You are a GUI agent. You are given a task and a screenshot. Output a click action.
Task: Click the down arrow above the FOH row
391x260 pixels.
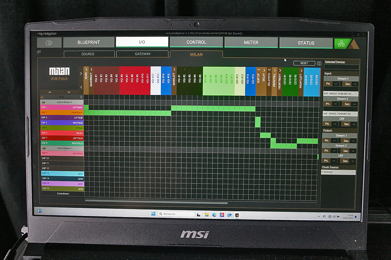69,92
